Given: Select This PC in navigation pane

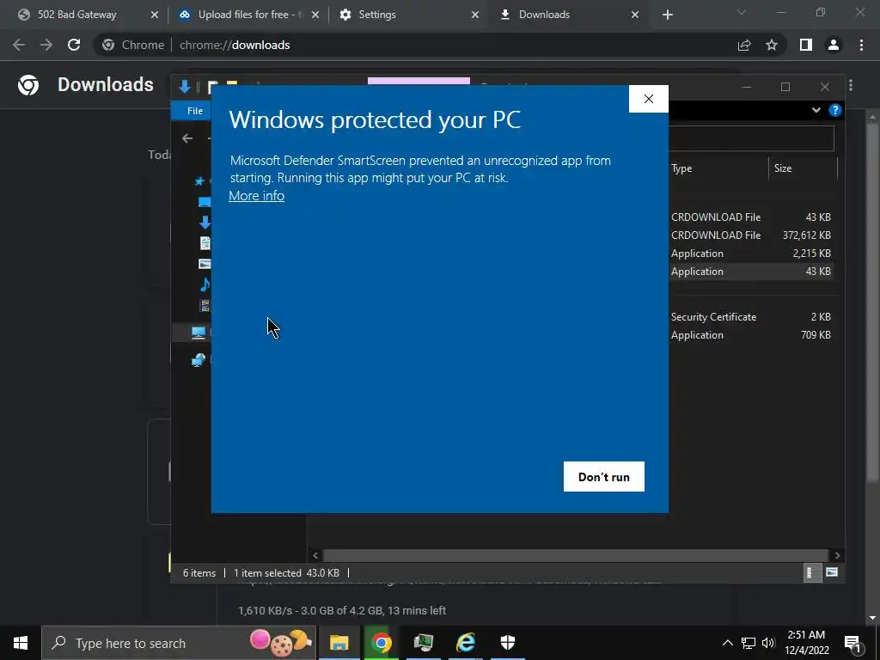Looking at the screenshot, I should pyautogui.click(x=199, y=333).
